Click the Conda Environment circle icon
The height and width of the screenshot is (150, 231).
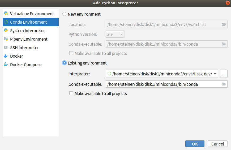6,22
